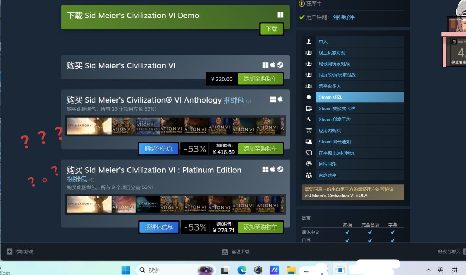Viewport: 466px width, 275px height.
Task: Click the controller icon for 远程同乐
Action: [x=309, y=164]
